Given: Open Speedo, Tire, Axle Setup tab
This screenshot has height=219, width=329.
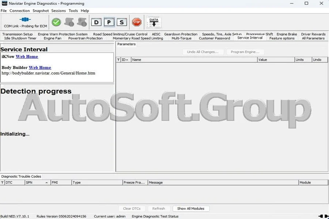Looking at the screenshot, I should (222, 34).
